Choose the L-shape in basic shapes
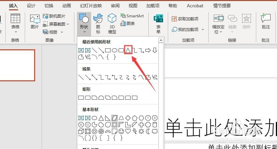The width and height of the screenshot is (277, 149). (x=128, y=125)
